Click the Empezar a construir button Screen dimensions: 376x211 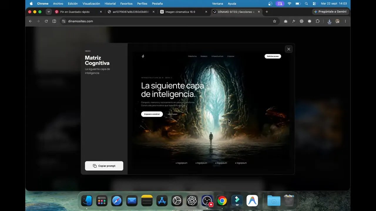(152, 114)
